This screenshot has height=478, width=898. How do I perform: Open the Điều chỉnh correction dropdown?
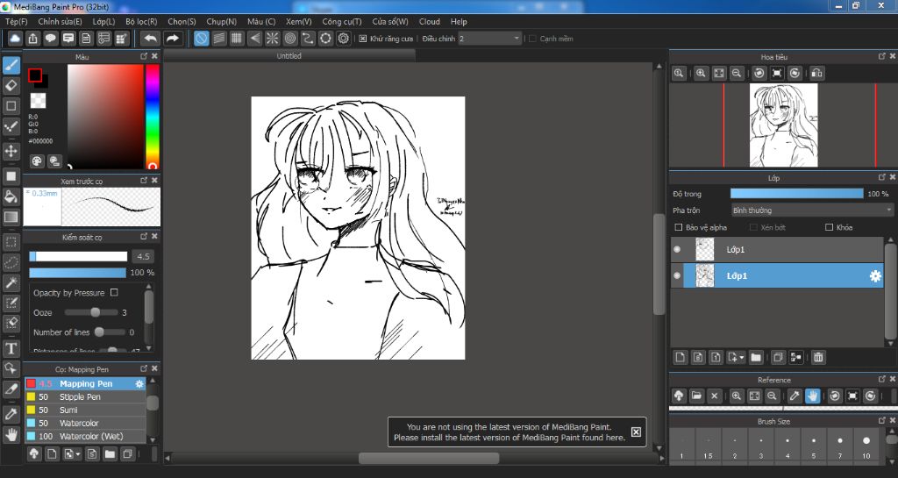pos(489,39)
